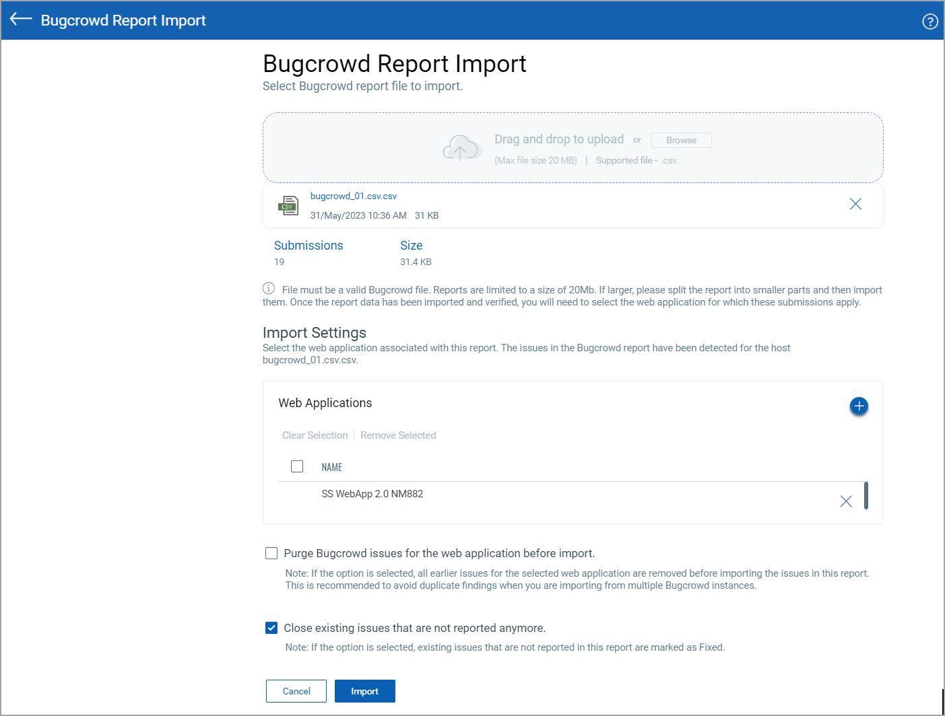Click the web applications list scrollbar
Viewport: 945px width, 716px height.
[866, 495]
